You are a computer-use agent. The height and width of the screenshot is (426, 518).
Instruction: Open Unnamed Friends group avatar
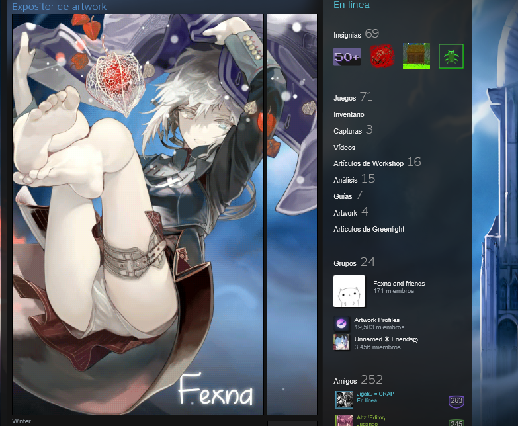341,342
